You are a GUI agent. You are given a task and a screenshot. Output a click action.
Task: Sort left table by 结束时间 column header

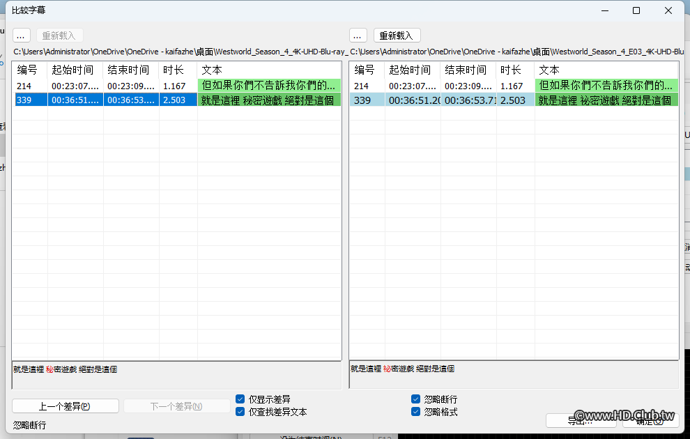pos(131,70)
